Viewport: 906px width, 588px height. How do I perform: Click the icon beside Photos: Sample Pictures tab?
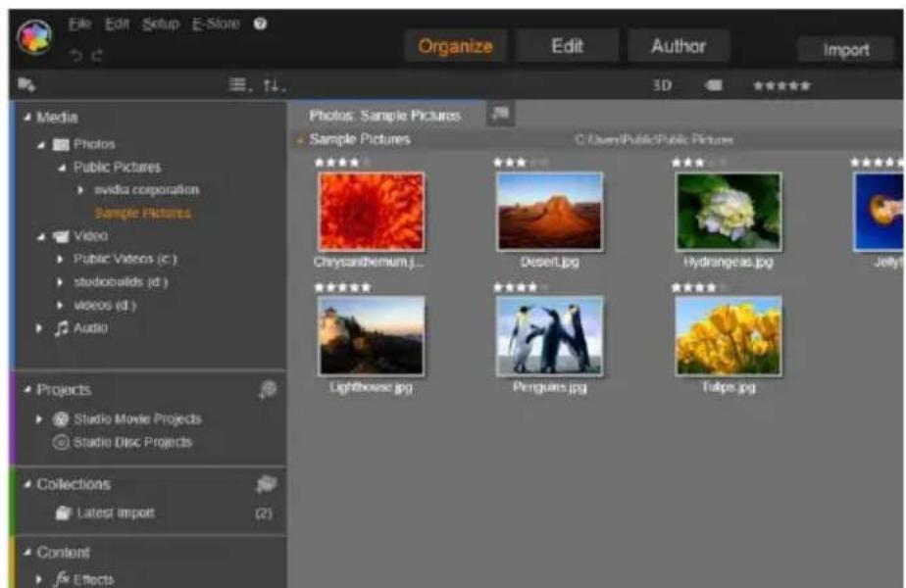[500, 114]
